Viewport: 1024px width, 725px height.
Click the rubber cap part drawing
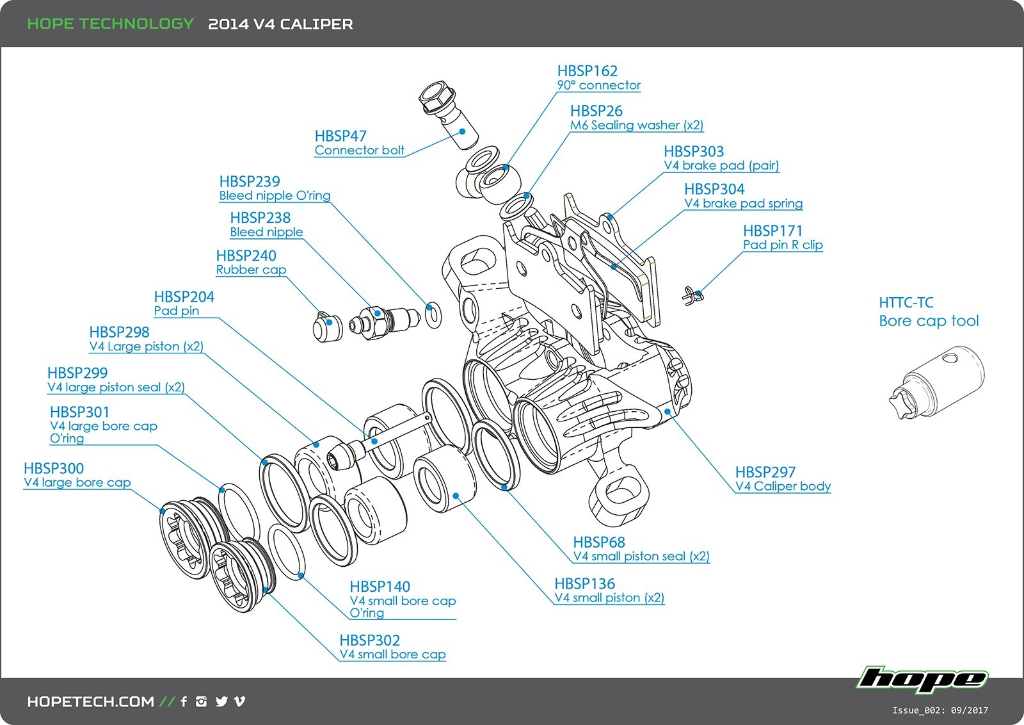pos(327,326)
